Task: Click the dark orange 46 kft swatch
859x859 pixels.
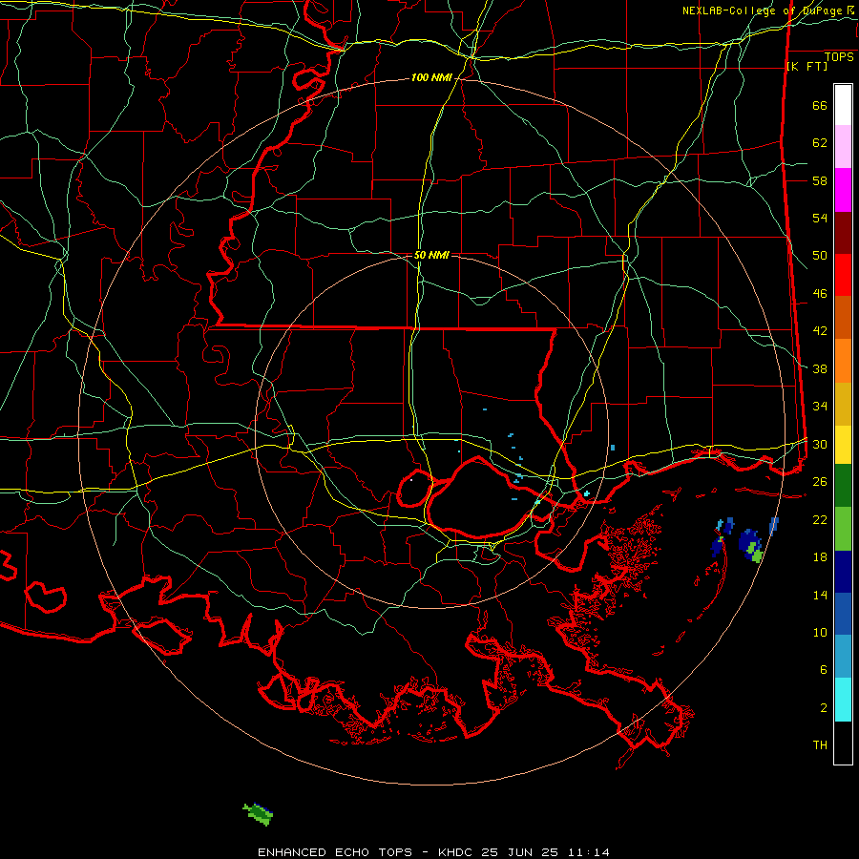Action: coord(843,318)
